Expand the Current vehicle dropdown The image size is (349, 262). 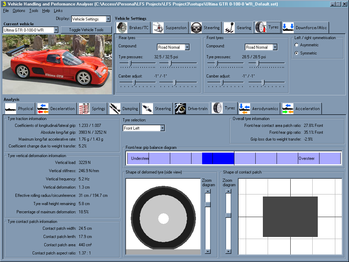click(56, 30)
